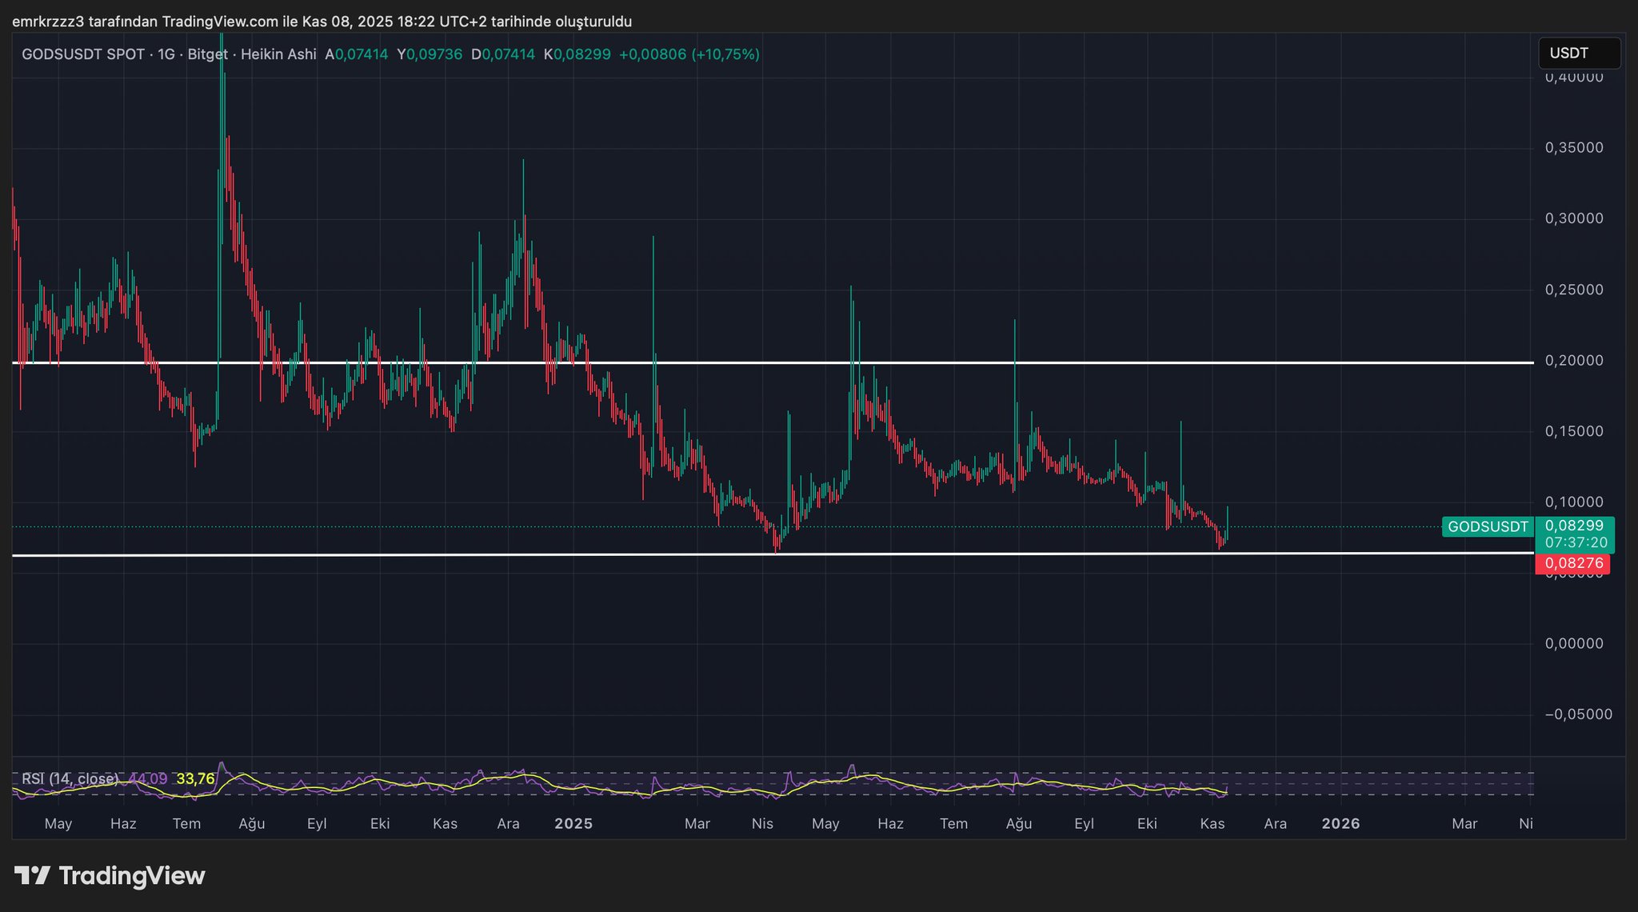This screenshot has width=1638, height=912.
Task: Click the green 0,08299 last price label
Action: (x=1574, y=526)
